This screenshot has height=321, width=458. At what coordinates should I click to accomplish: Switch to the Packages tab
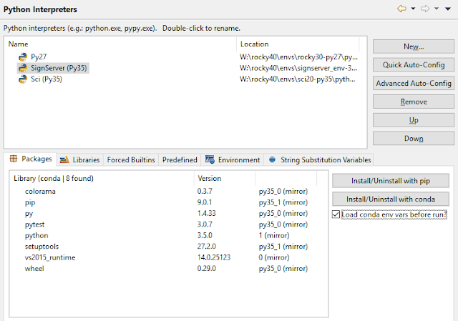(x=30, y=159)
